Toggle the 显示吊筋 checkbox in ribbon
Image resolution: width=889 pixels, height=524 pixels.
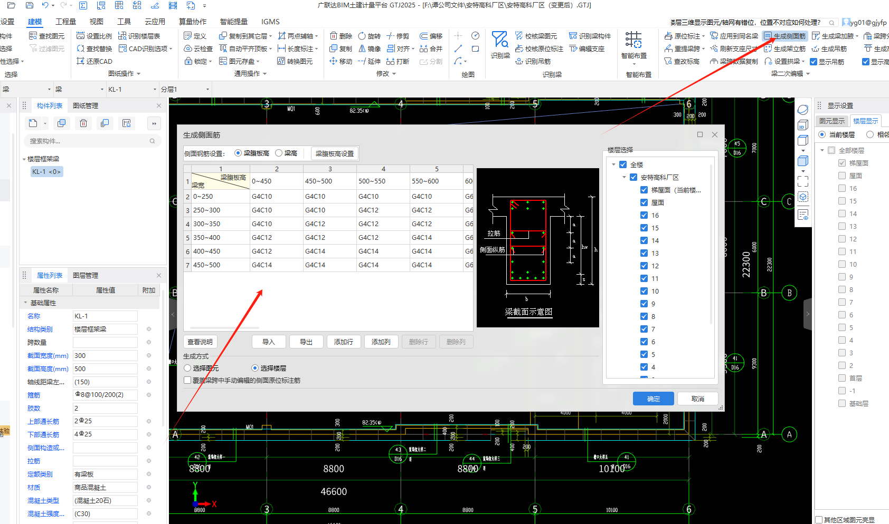(x=814, y=62)
